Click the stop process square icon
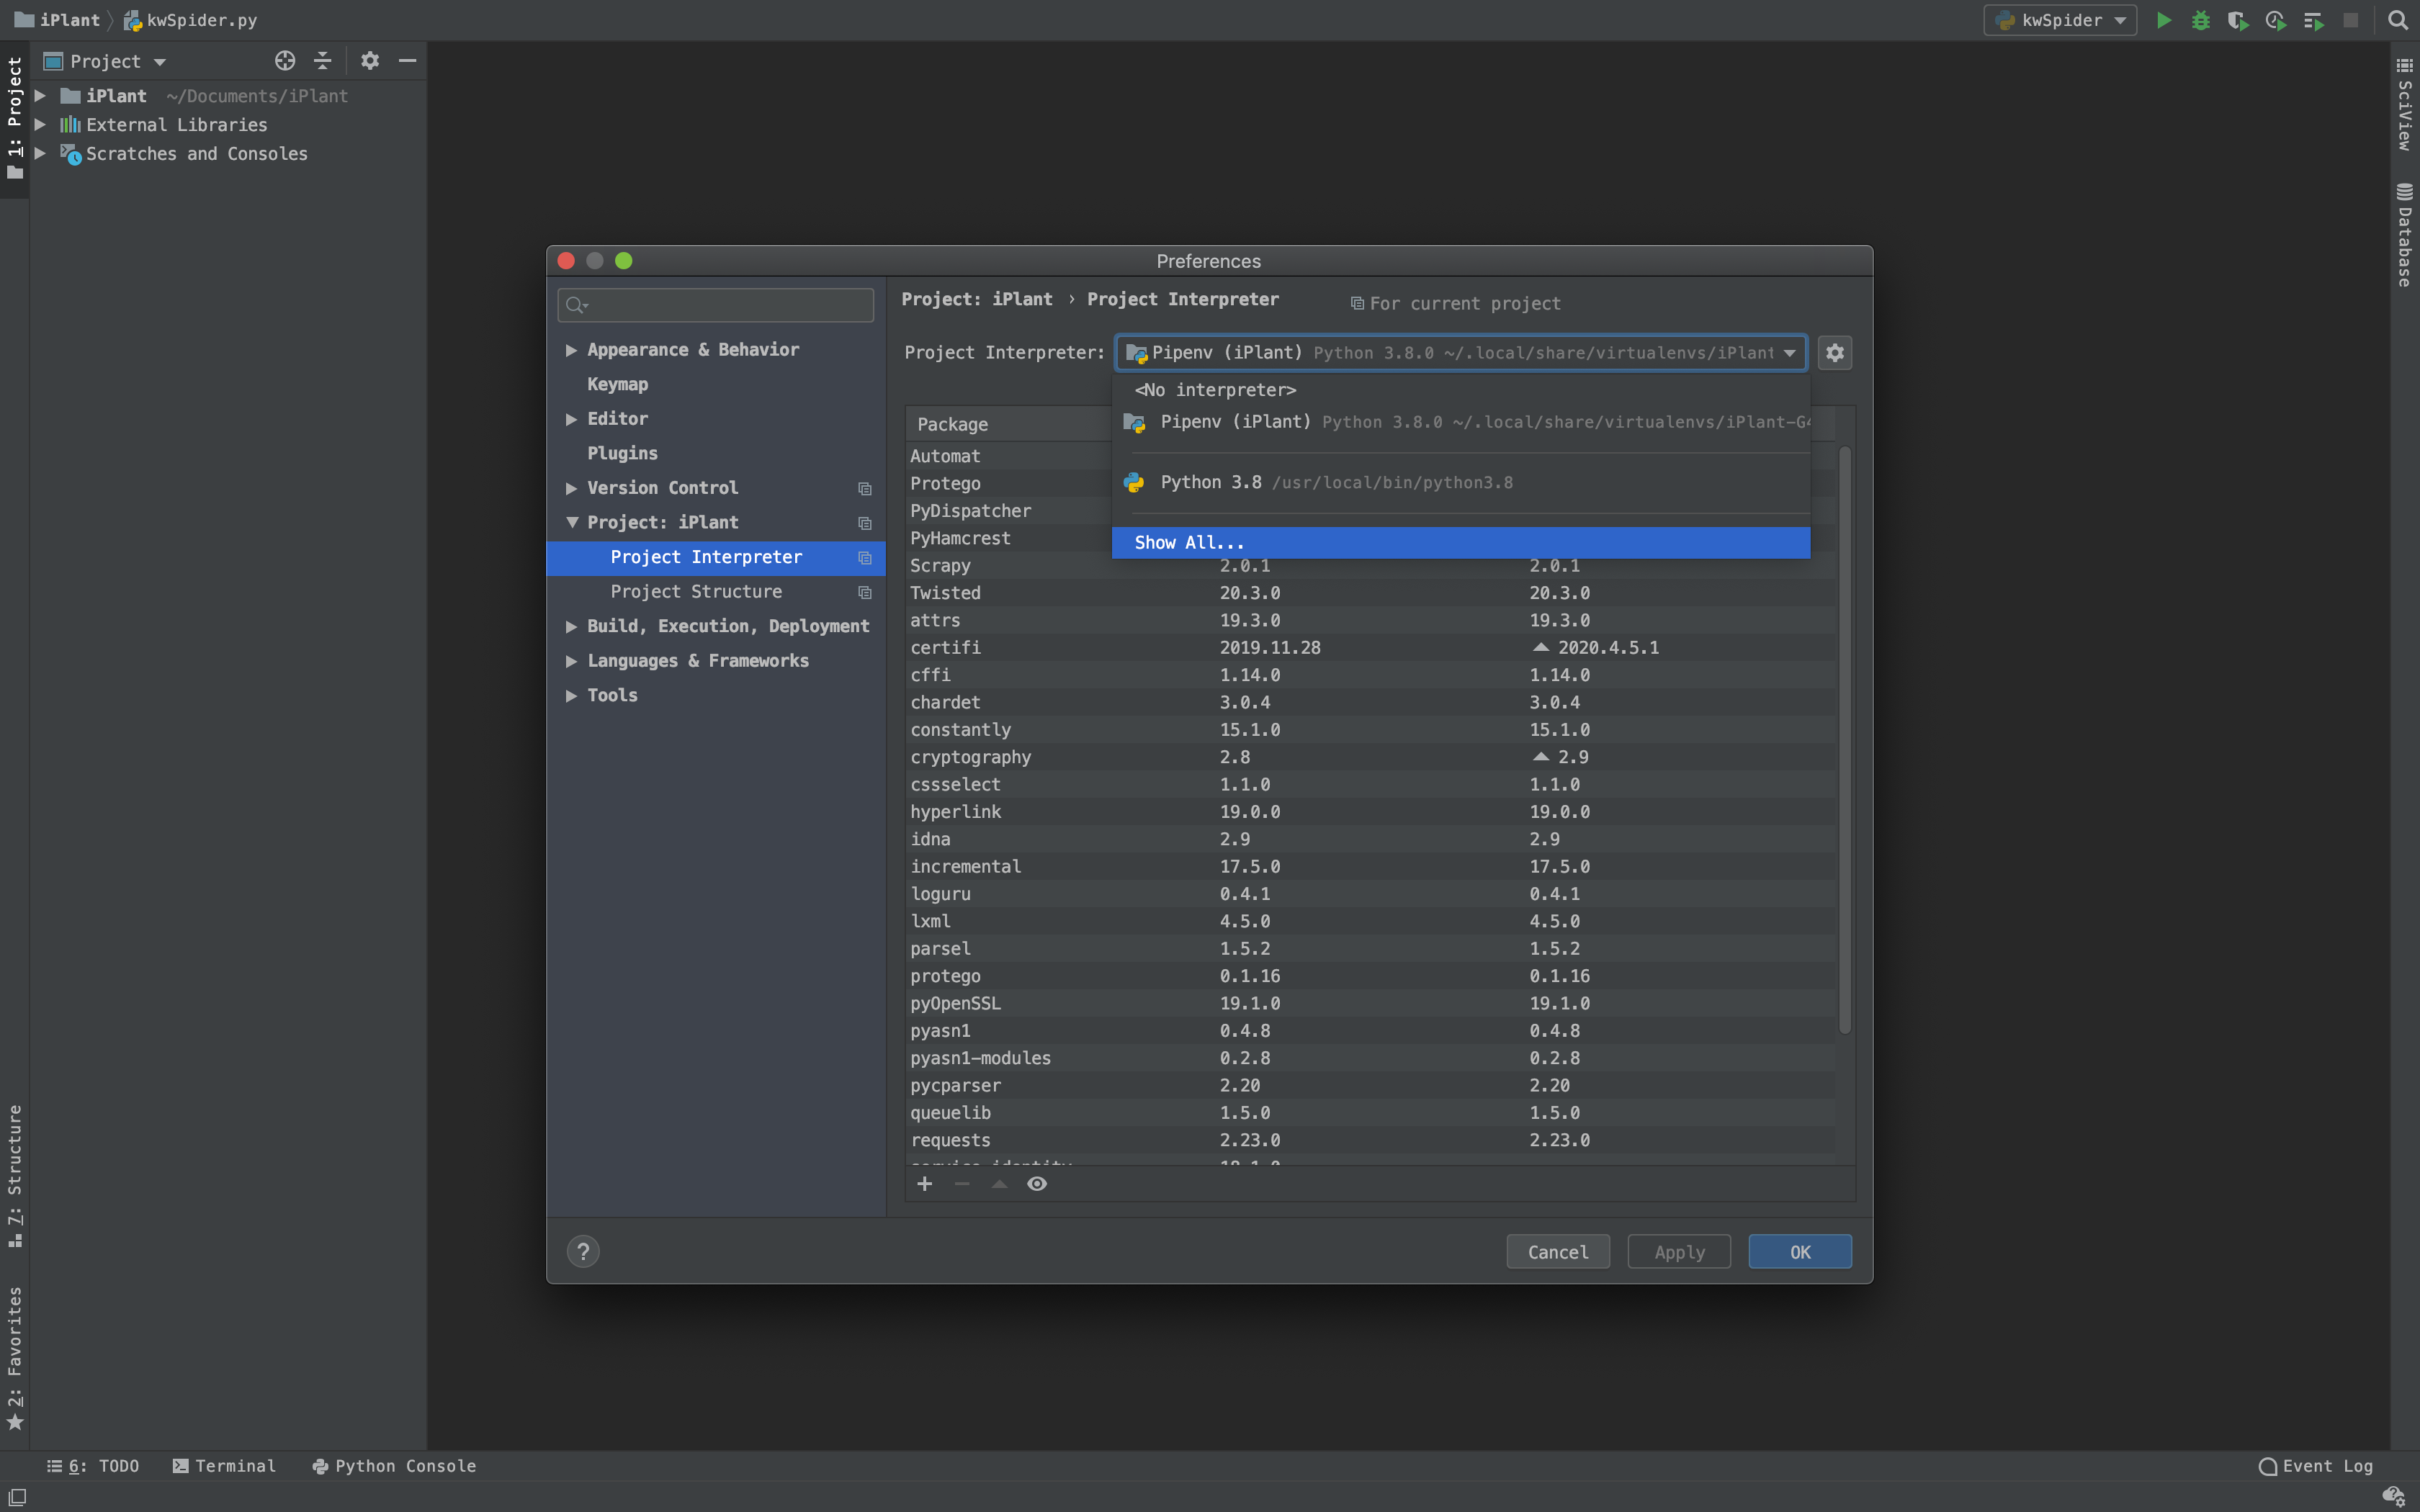Image resolution: width=2420 pixels, height=1512 pixels. click(2351, 20)
